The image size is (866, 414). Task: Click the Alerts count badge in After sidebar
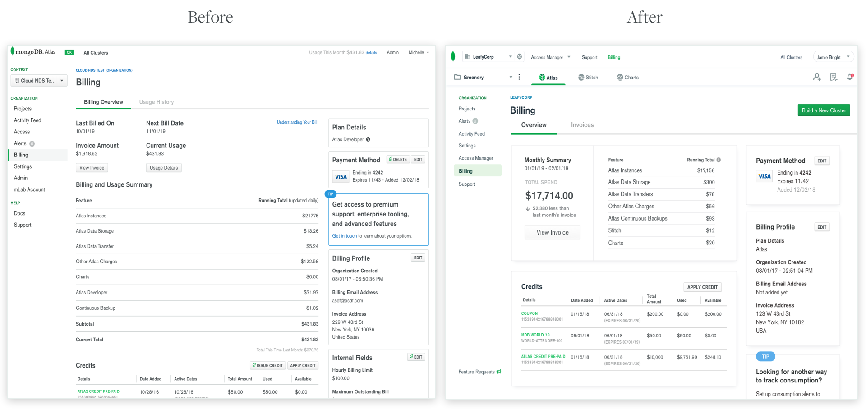click(x=475, y=121)
